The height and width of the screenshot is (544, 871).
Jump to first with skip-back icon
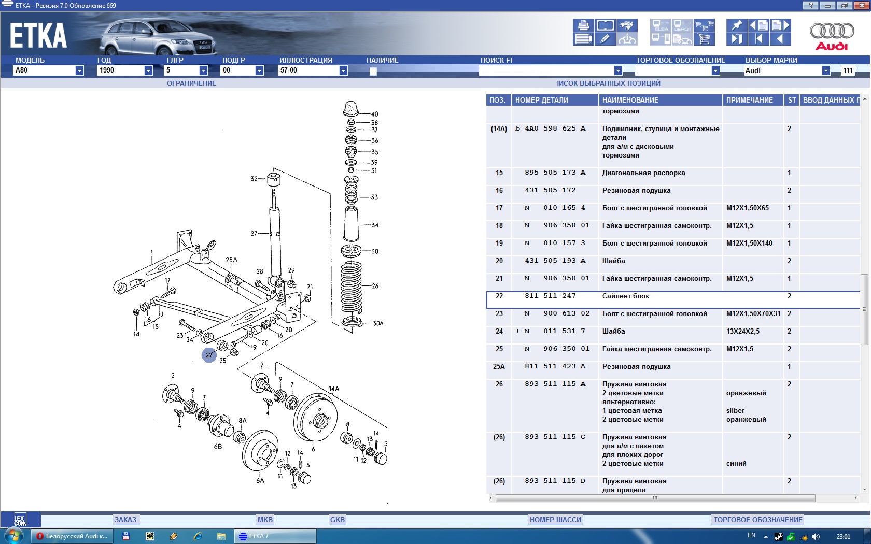[758, 39]
